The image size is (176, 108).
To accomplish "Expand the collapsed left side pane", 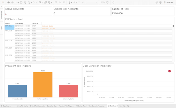I will (2, 7).
